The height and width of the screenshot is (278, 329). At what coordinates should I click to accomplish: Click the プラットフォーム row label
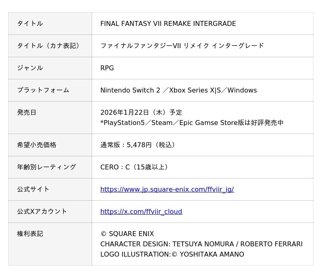[x=43, y=90]
